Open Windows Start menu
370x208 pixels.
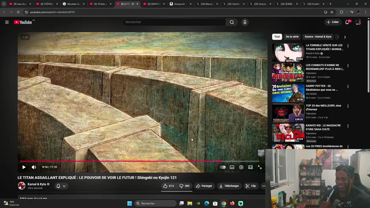129,203
